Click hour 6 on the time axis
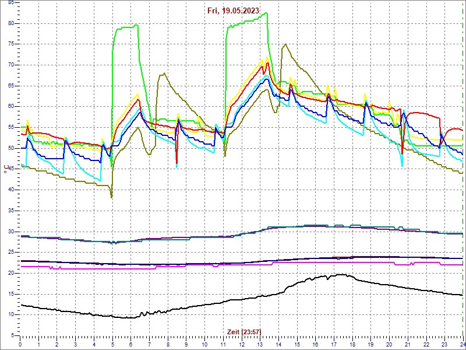The image size is (466, 350). click(x=130, y=343)
